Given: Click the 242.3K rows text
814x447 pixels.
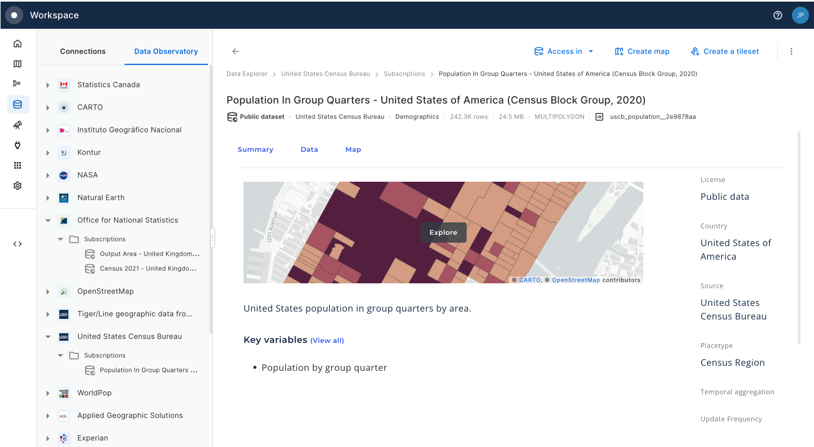Looking at the screenshot, I should 469,117.
